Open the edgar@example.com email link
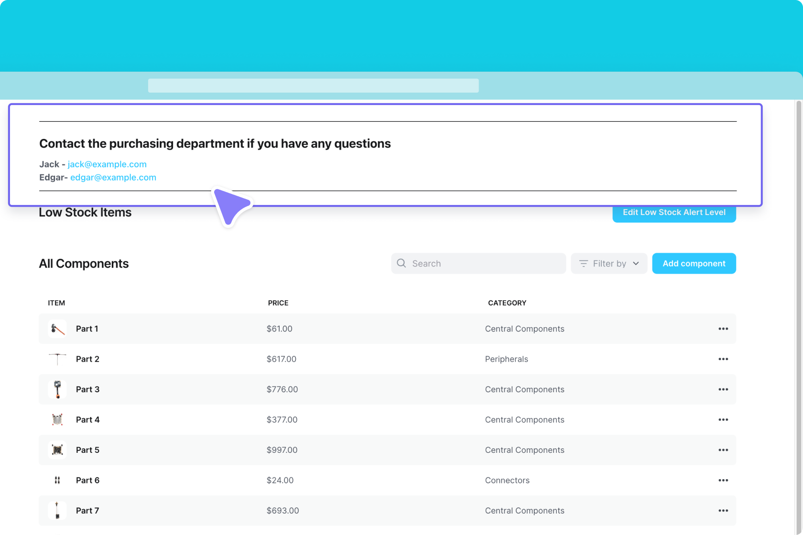Screen dimensions: 803x535 (x=113, y=178)
